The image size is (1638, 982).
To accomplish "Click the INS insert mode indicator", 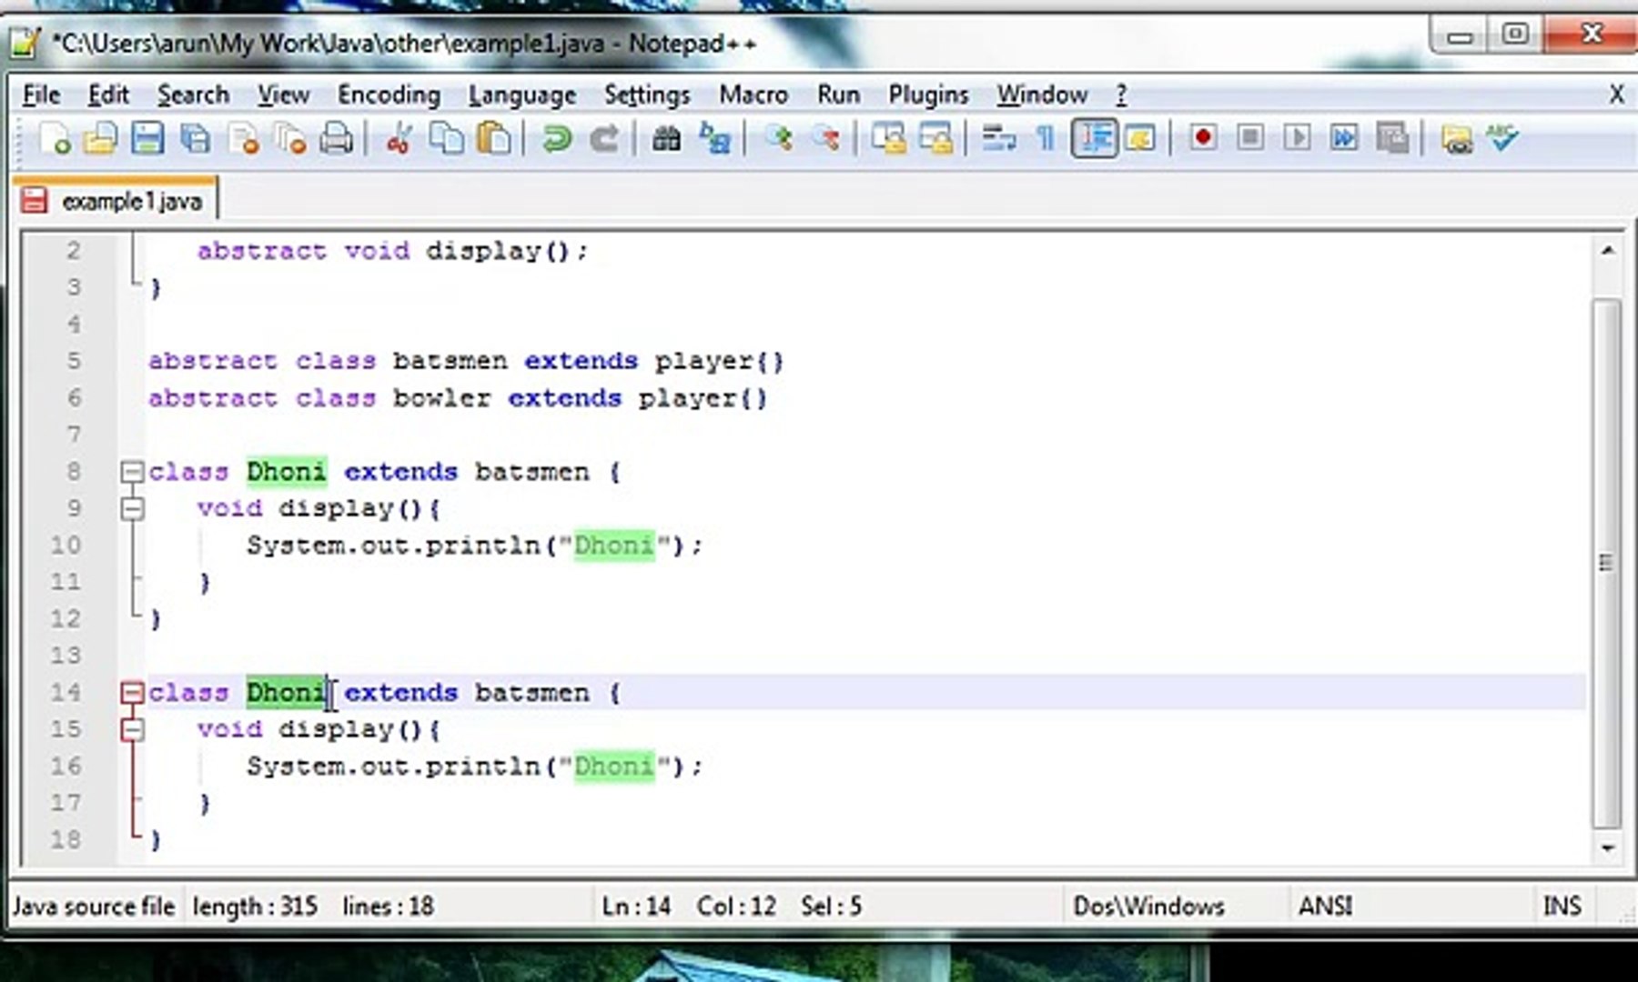I will click(x=1562, y=906).
